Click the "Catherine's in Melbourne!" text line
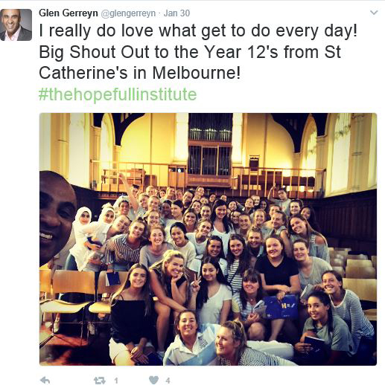385x385 pixels. [140, 73]
